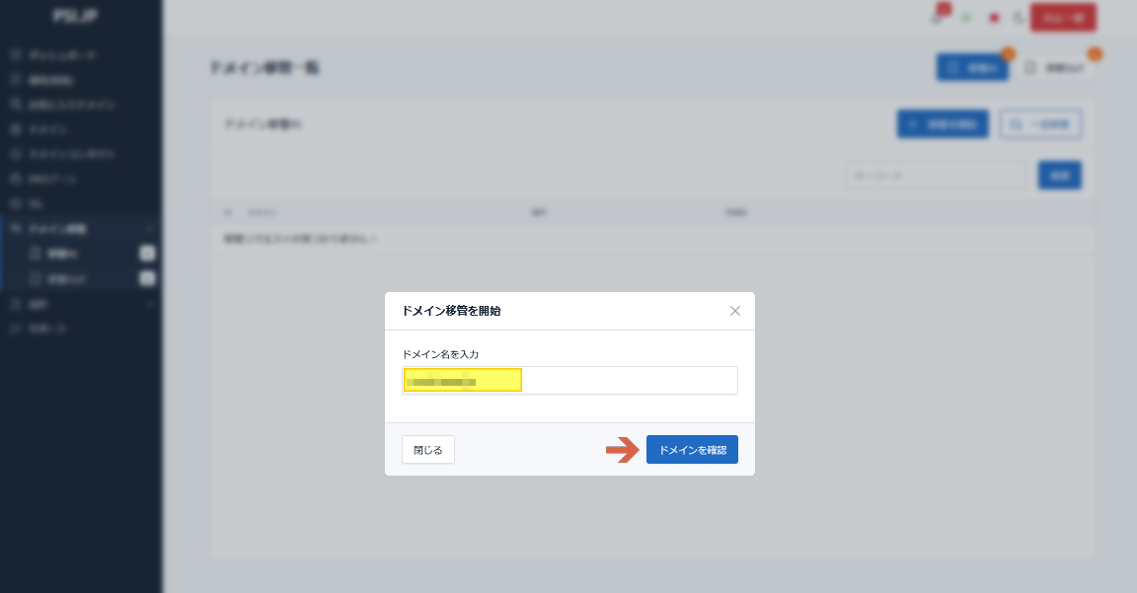Click the 閉じる button in the dialog
1137x593 pixels.
click(x=427, y=450)
